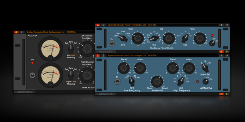This screenshot has height=122, width=245.
Task: Click the Dip KCS frequency selector on ACM-5SA
Action: pyautogui.click(x=154, y=39)
